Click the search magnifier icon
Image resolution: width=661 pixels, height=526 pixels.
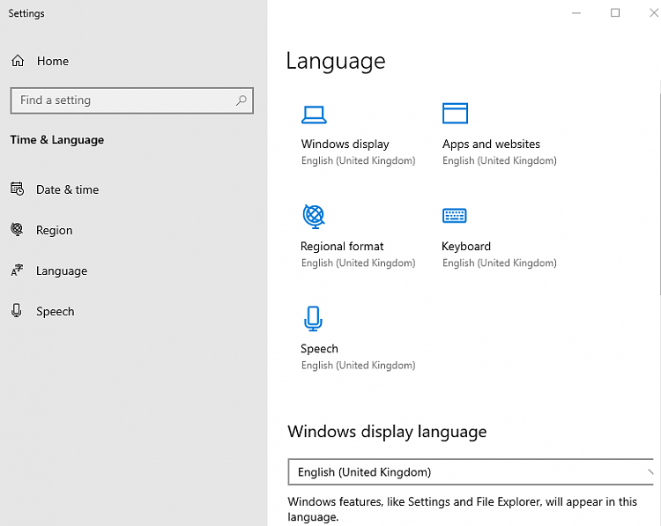pos(241,100)
